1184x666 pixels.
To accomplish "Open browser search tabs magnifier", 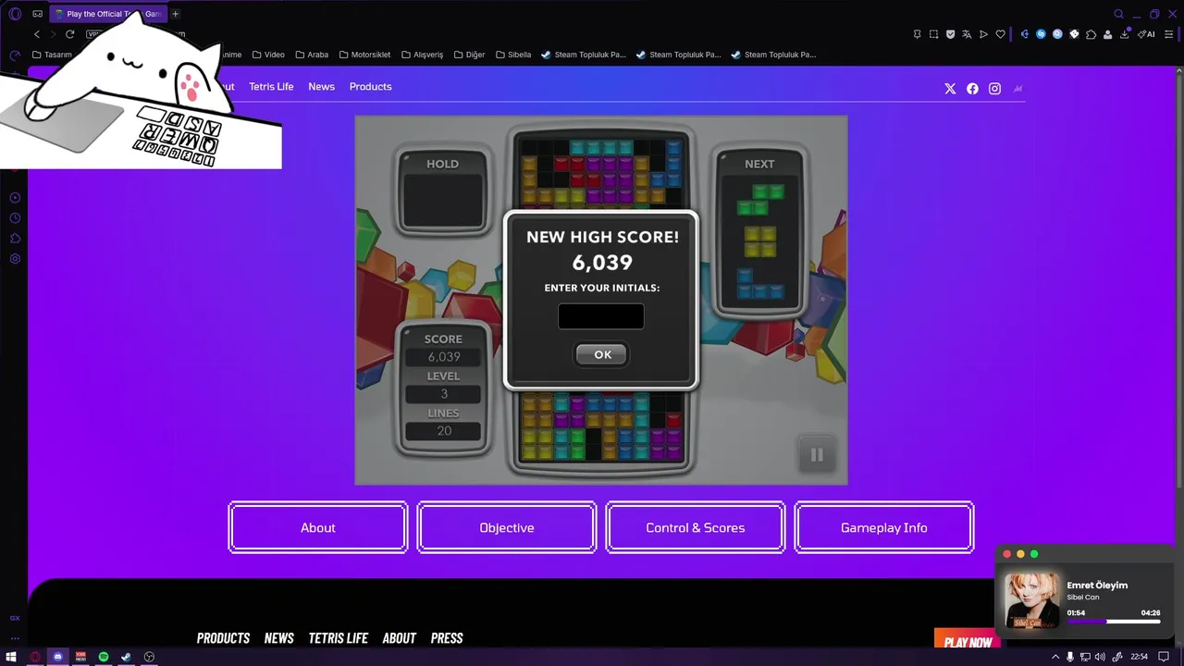I will pos(1118,14).
